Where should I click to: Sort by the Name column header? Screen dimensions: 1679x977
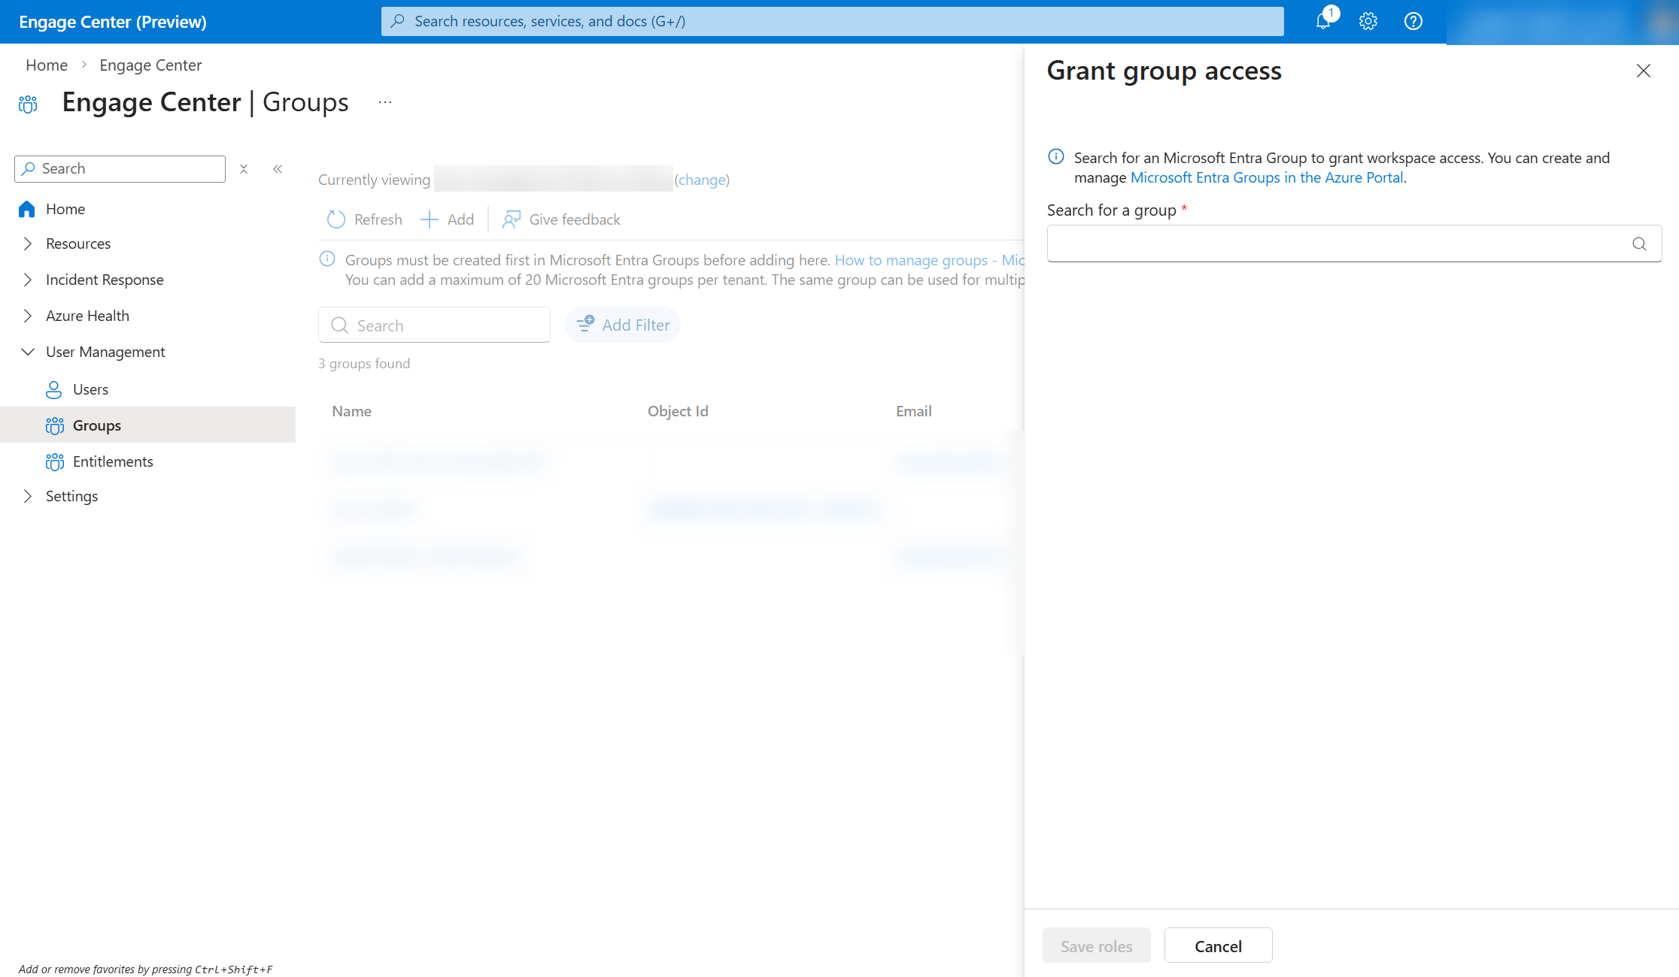[352, 411]
